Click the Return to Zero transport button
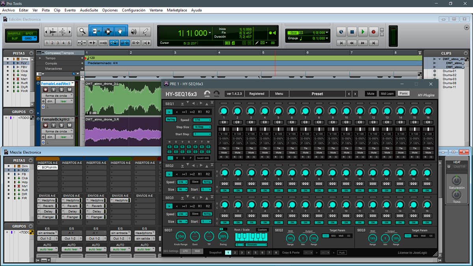This screenshot has width=473, height=266. click(x=342, y=43)
